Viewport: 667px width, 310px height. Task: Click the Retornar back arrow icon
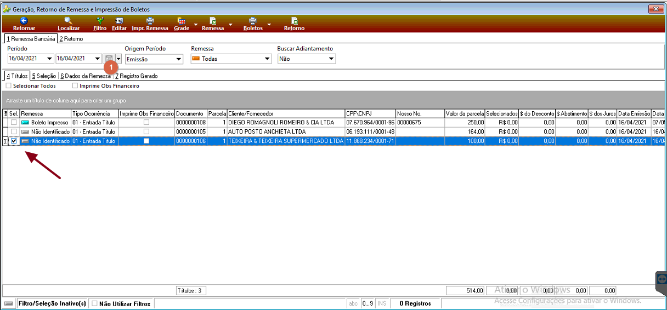(24, 20)
